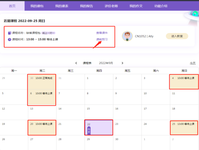Jump to today via 今天 link
Image resolution: width=199 pixels, height=150 pixels.
193,63
